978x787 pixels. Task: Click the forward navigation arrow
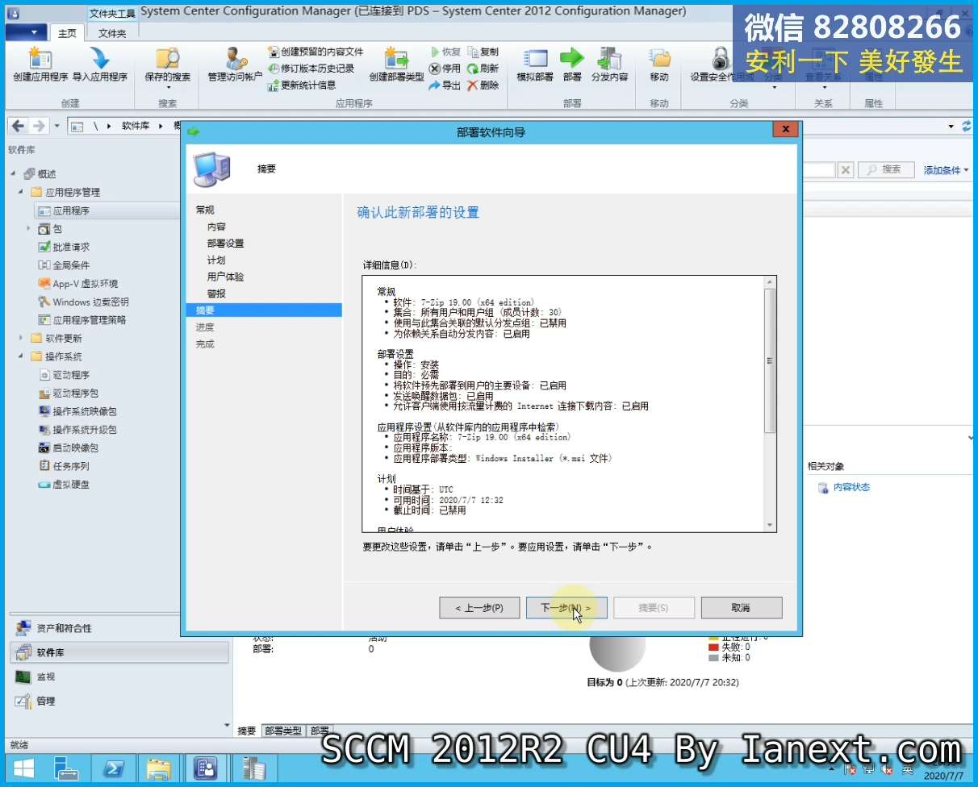coord(38,126)
